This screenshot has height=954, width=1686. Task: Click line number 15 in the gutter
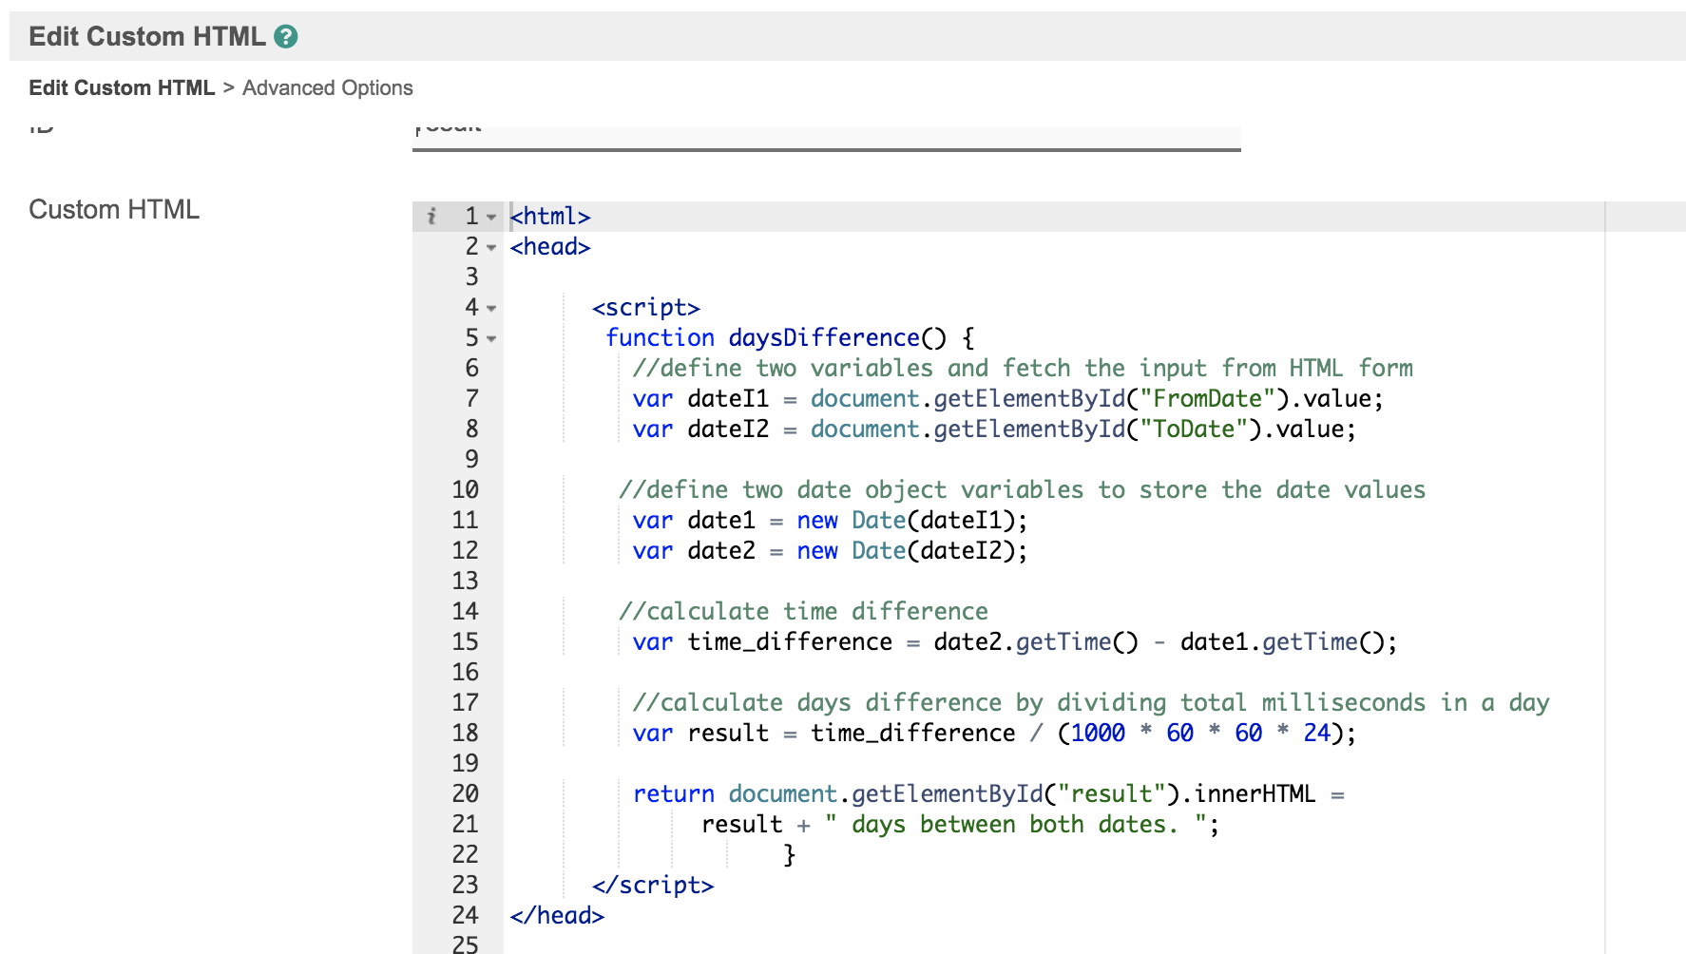pyautogui.click(x=465, y=642)
